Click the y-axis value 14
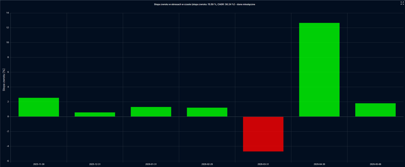Viewport: 405px width, 167px height. tap(8, 13)
